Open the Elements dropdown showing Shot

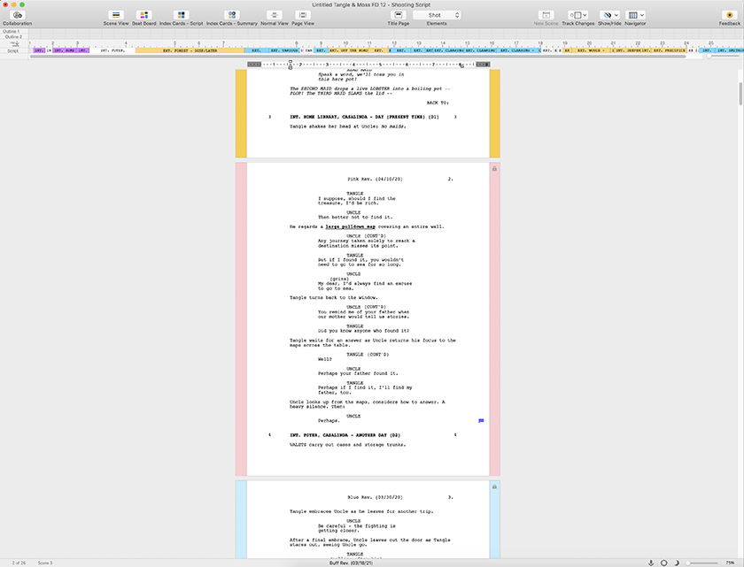pos(437,15)
